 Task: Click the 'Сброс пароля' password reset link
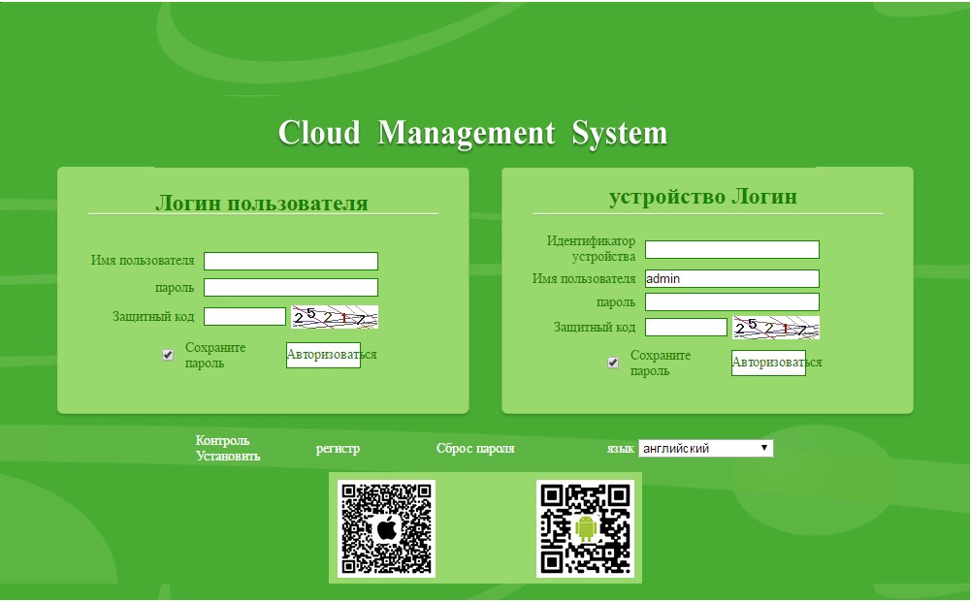click(x=475, y=448)
